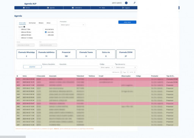This screenshot has width=194, height=138.
Task: Filter by the Presencial card showing 103
Action: pyautogui.click(x=66, y=54)
